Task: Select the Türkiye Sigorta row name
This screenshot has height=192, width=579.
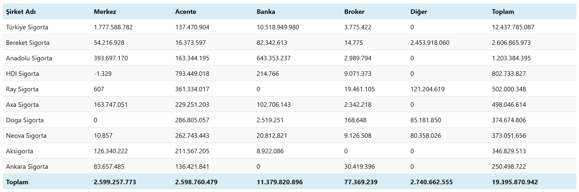Action: click(x=27, y=27)
